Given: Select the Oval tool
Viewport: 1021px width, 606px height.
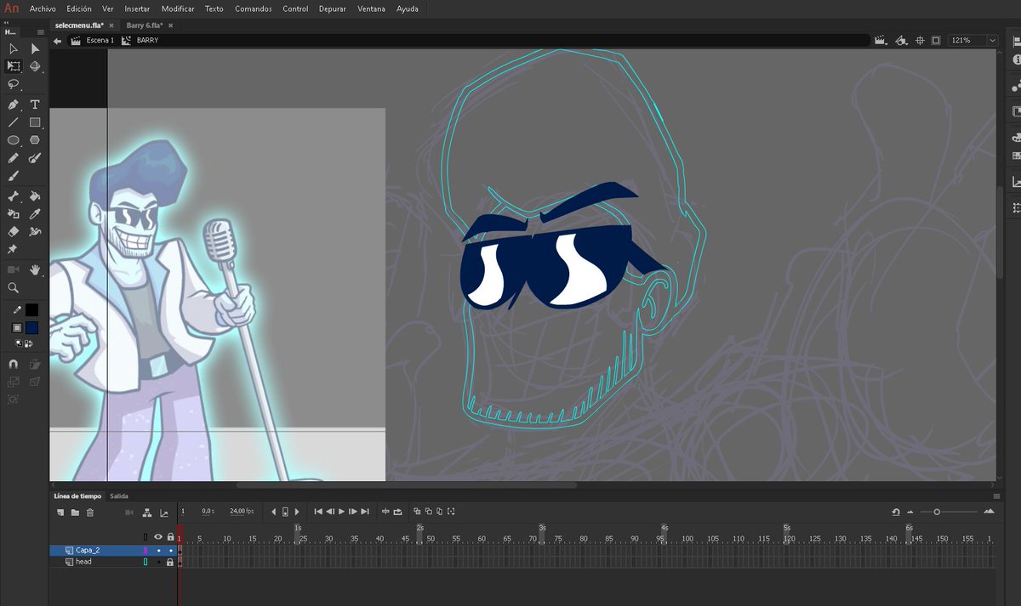Looking at the screenshot, I should 14,140.
